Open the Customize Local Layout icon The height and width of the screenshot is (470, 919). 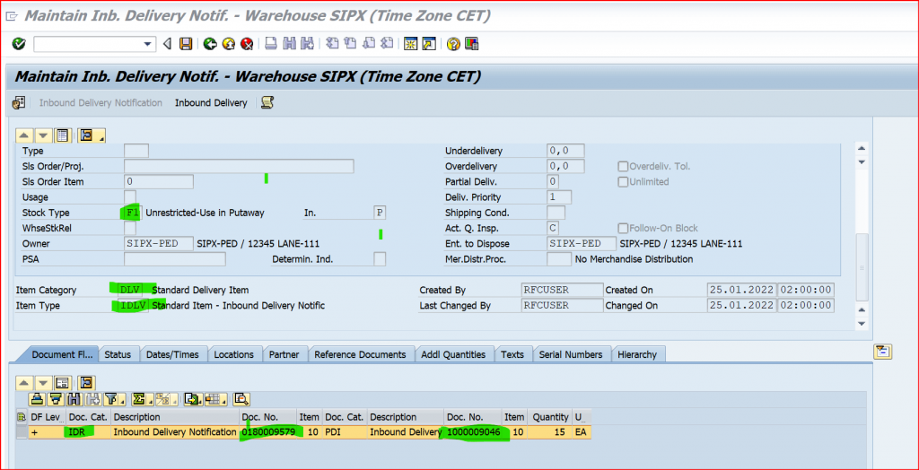[471, 44]
